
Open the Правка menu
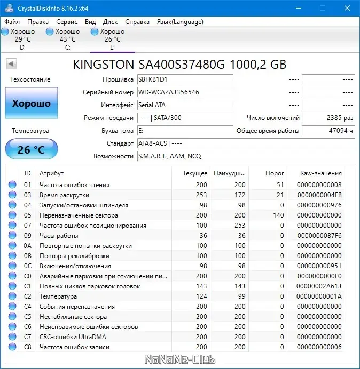pos(38,22)
